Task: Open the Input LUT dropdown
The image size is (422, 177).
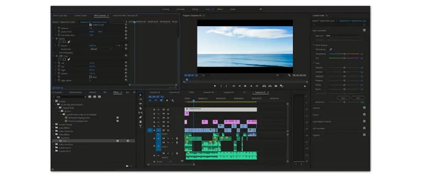Action: 343,35
